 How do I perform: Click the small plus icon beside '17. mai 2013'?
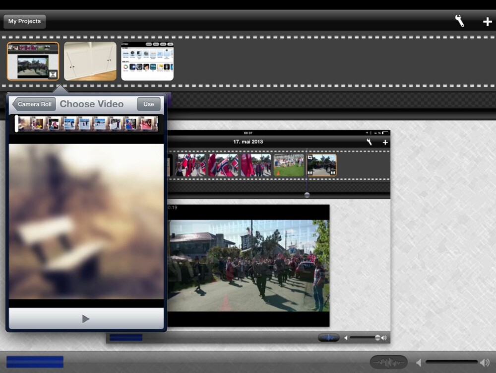[x=385, y=143]
